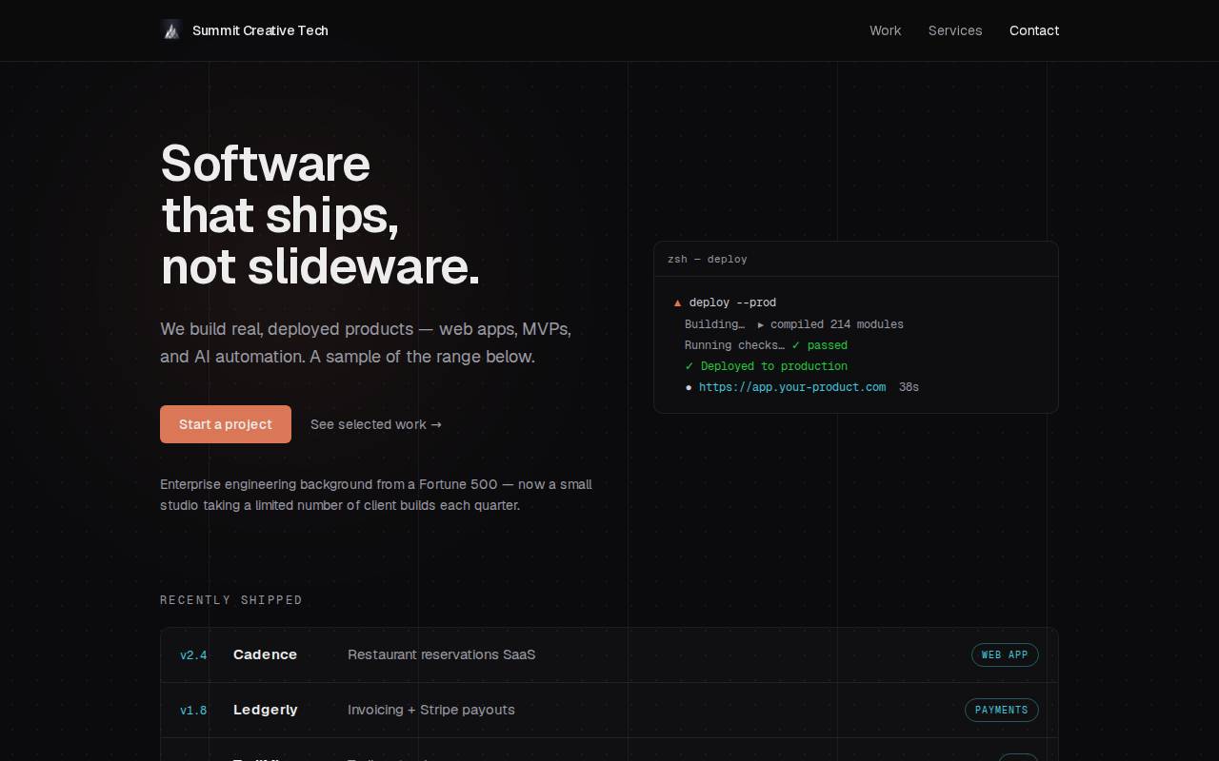Click Restaurant reservations SaaS description
Screen dimensions: 1219x761
[x=441, y=654]
